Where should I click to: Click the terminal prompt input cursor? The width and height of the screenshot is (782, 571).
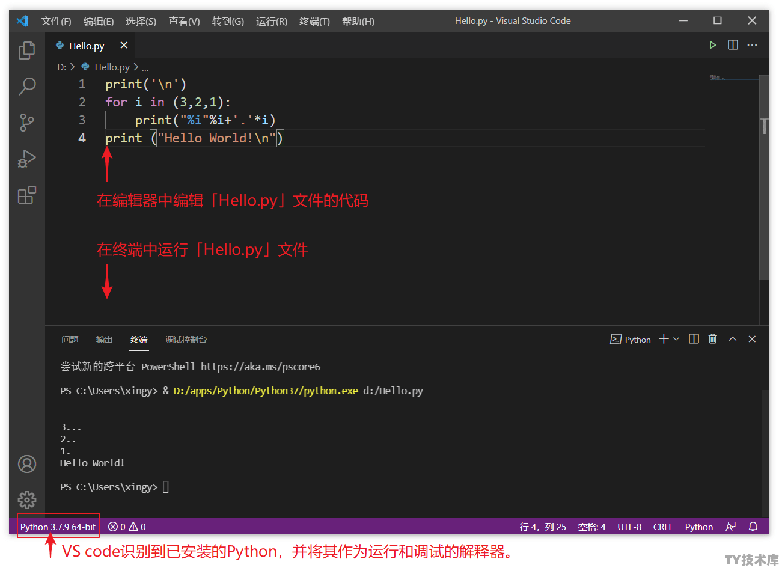(166, 487)
